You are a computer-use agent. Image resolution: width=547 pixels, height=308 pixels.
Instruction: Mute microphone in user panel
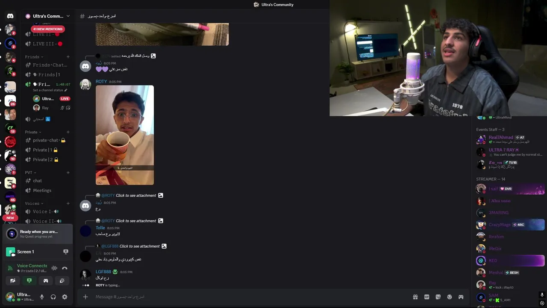click(42, 297)
